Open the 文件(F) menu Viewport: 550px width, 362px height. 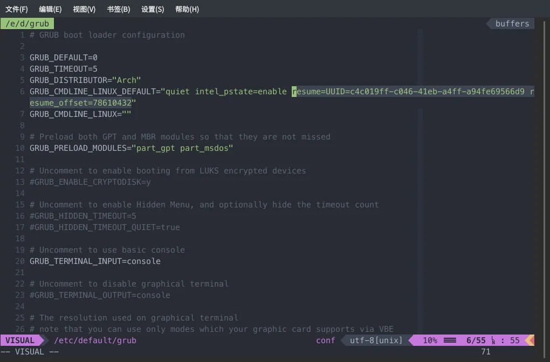(x=16, y=9)
